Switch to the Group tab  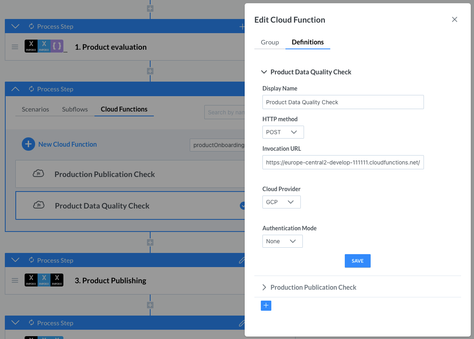270,42
